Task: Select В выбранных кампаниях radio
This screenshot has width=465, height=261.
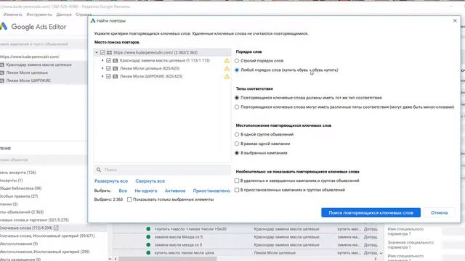Action: pyautogui.click(x=237, y=153)
